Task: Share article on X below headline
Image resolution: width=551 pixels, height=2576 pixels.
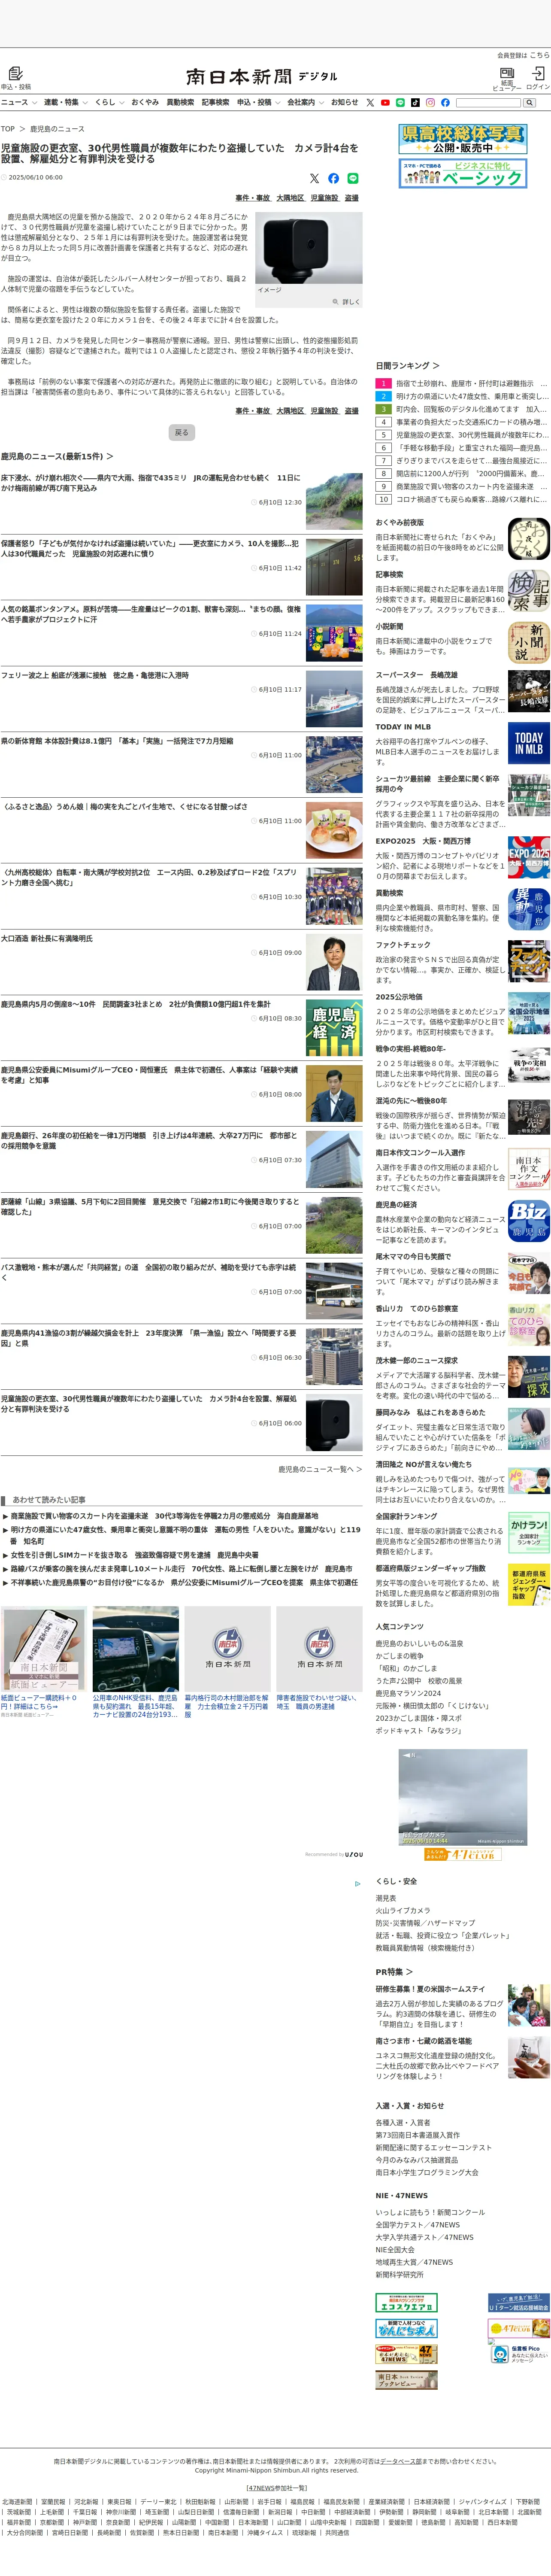Action: pos(314,178)
